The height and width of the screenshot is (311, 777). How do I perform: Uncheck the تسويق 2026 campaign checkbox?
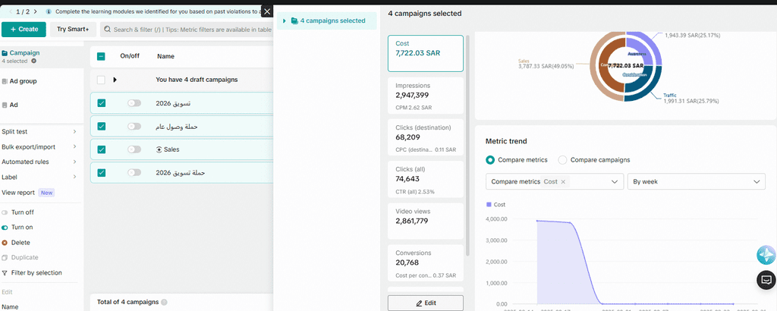pyautogui.click(x=102, y=103)
